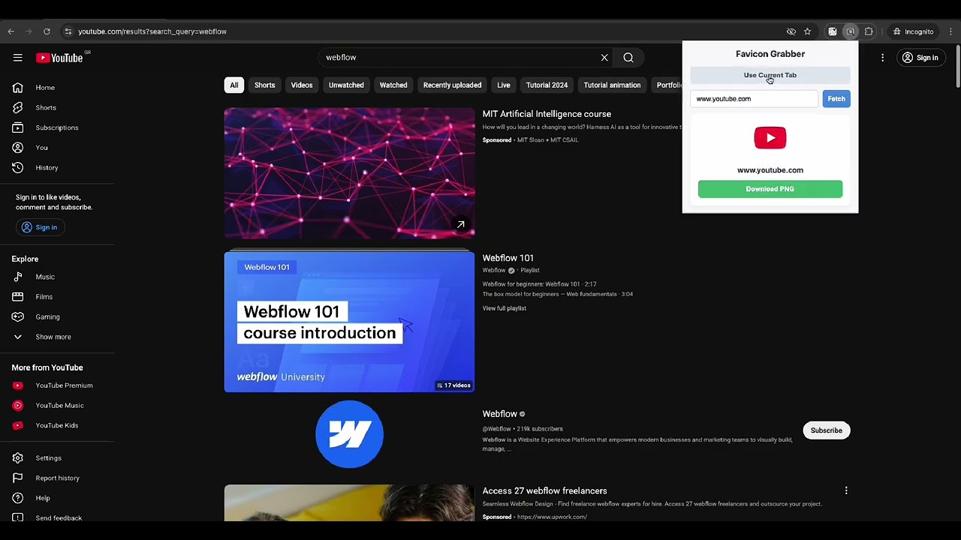The image size is (961, 540).
Task: Click the search magnifier button
Action: [628, 58]
